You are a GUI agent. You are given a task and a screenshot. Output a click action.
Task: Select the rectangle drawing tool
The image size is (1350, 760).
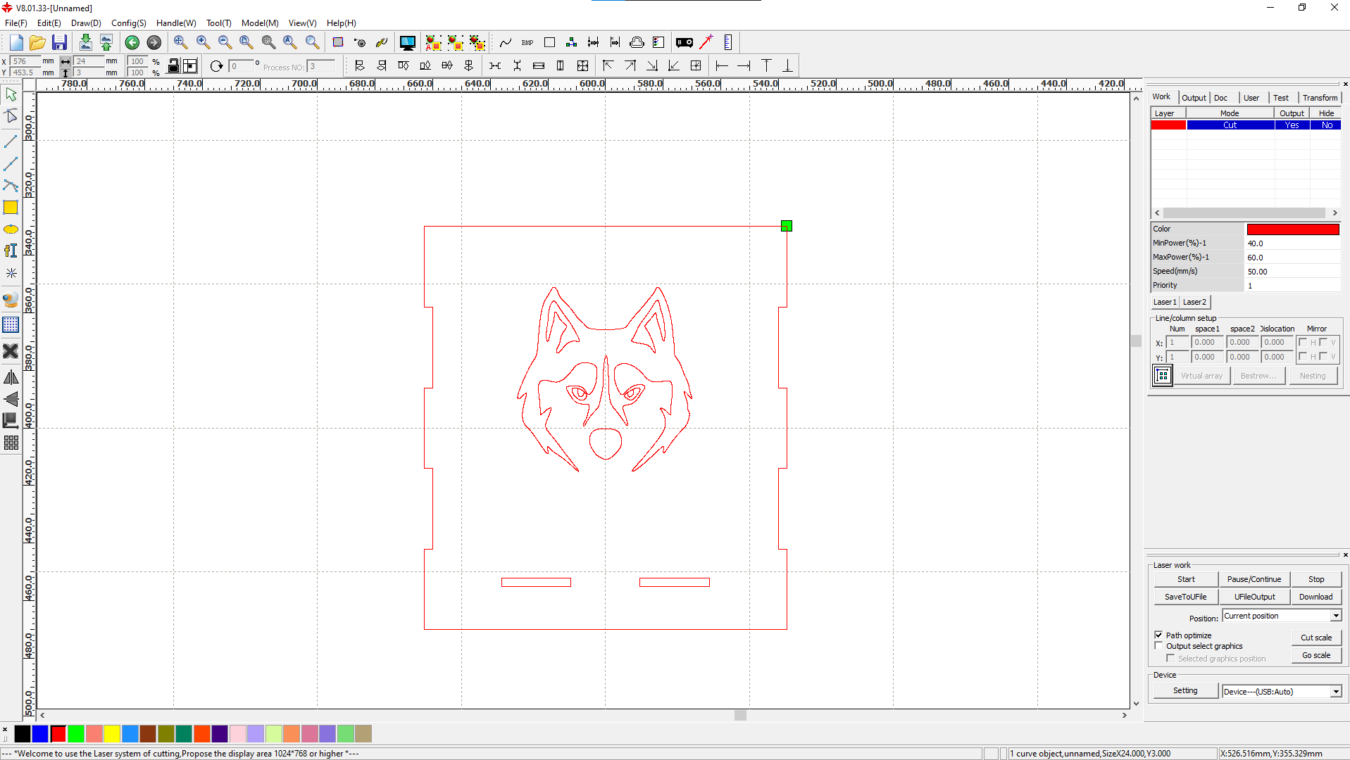click(11, 208)
